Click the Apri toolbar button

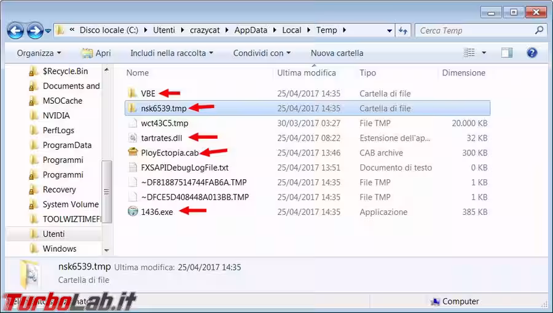click(96, 53)
